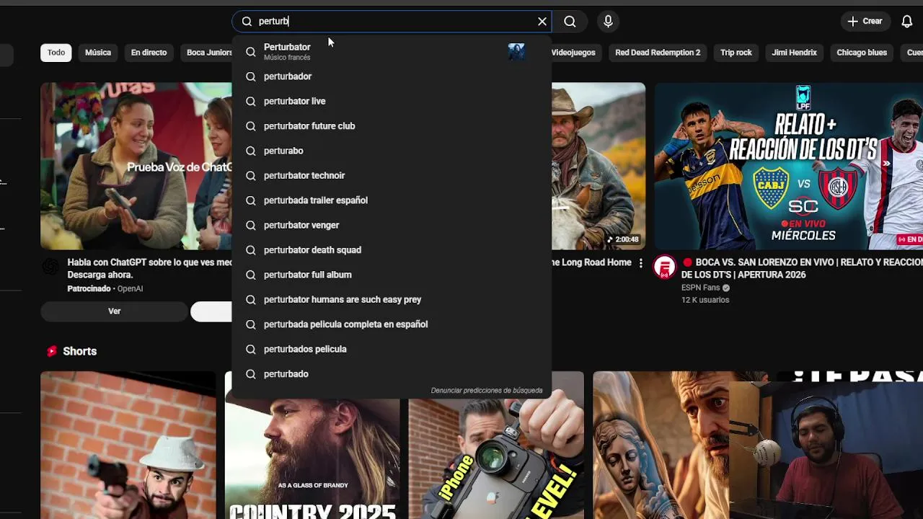
Task: Pick perturbator venger suggestion
Action: [x=392, y=225]
